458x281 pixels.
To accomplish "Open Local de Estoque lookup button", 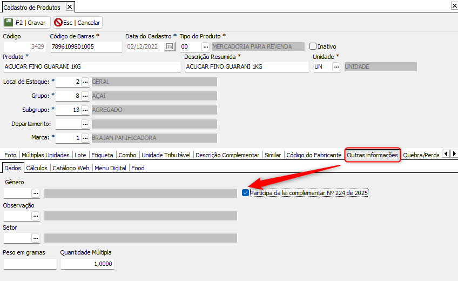I will 85,82.
